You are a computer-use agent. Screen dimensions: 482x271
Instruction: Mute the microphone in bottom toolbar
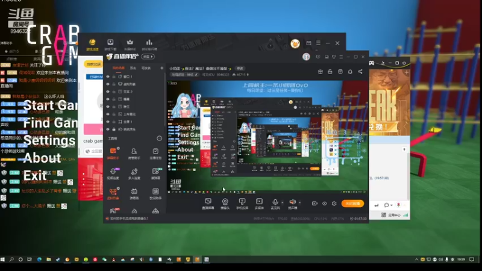coord(275,204)
